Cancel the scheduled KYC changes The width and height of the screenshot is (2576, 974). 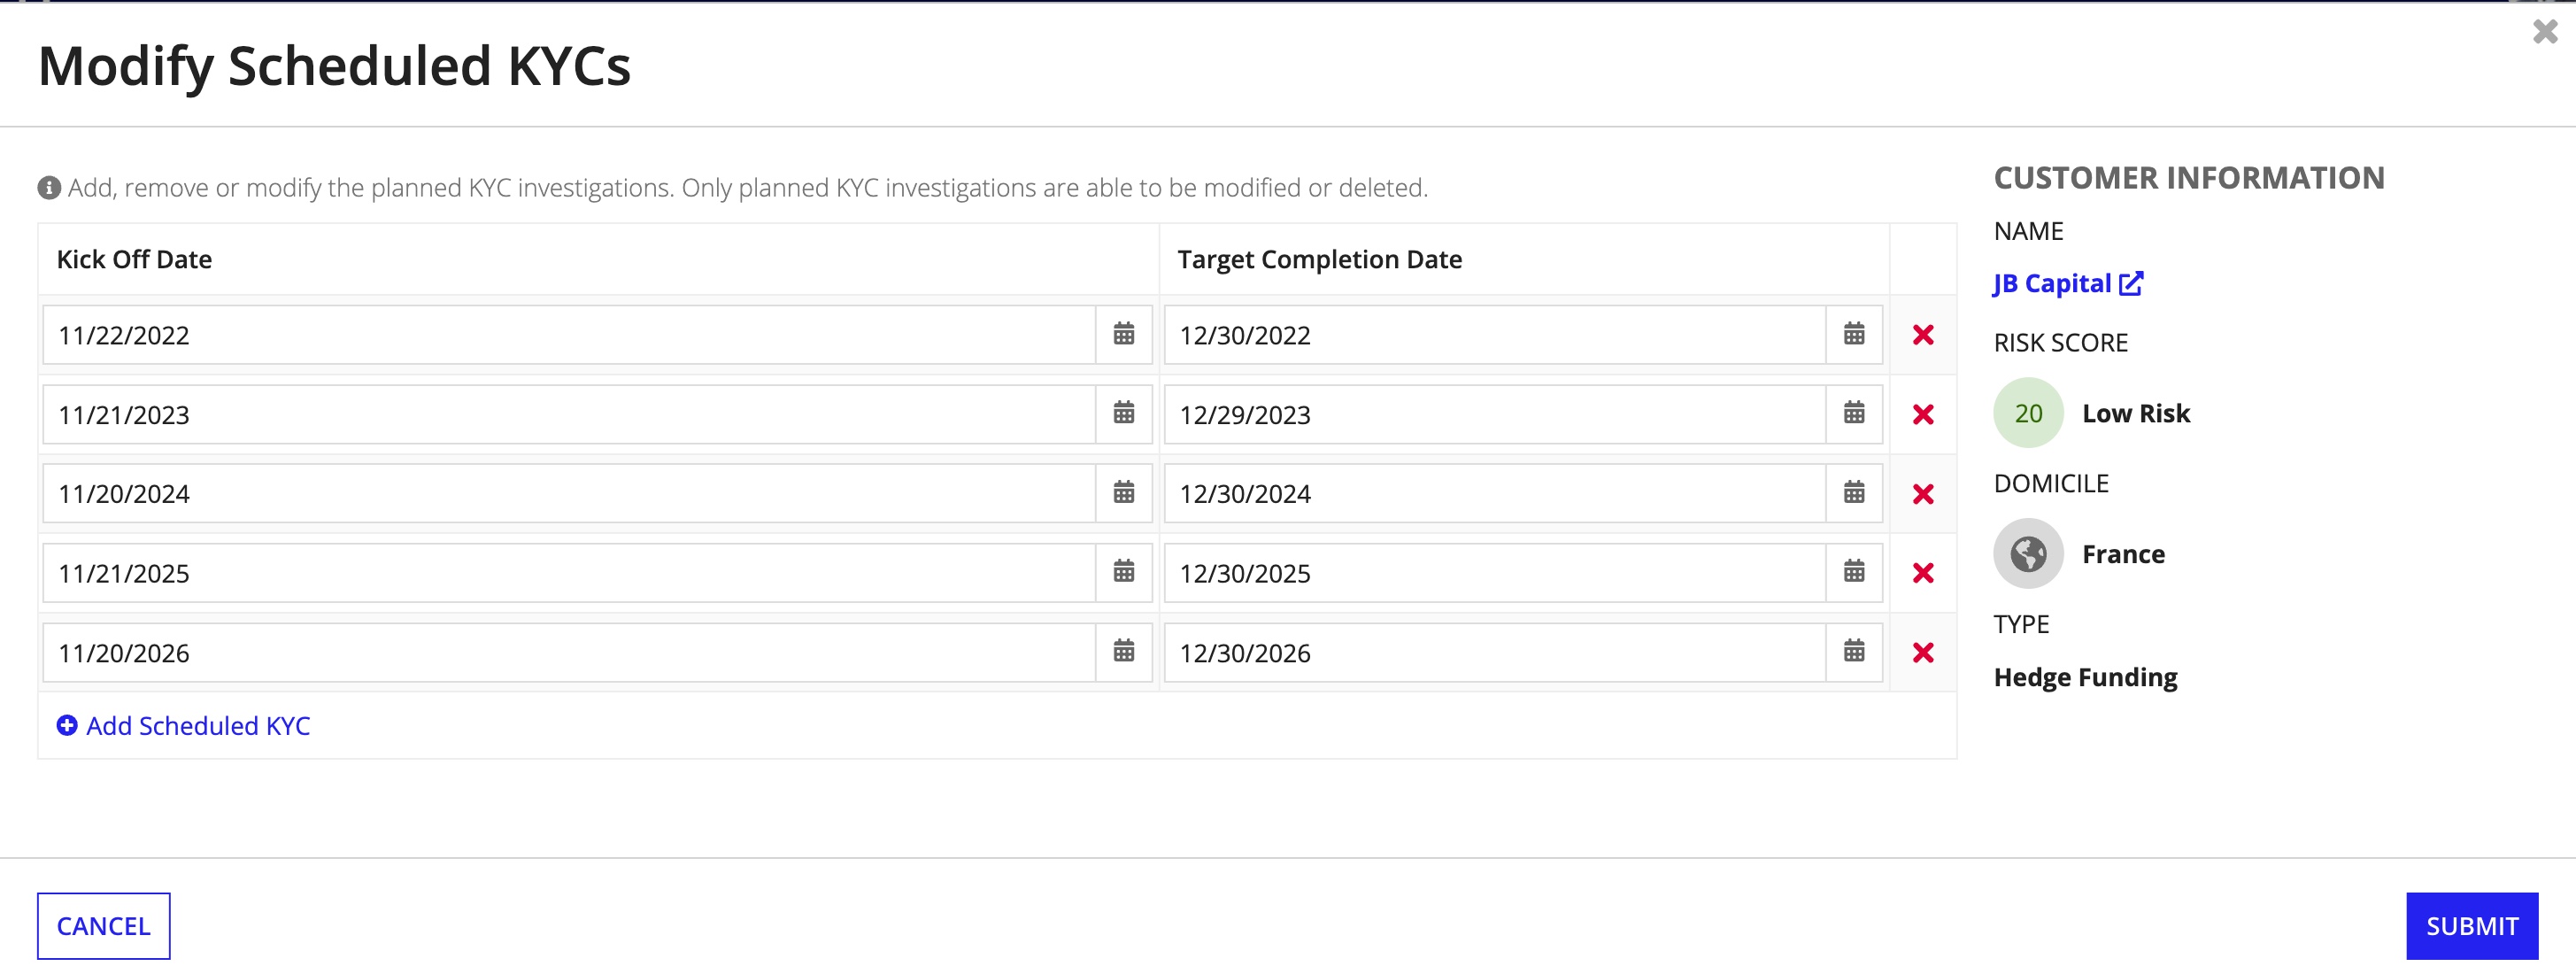104,924
